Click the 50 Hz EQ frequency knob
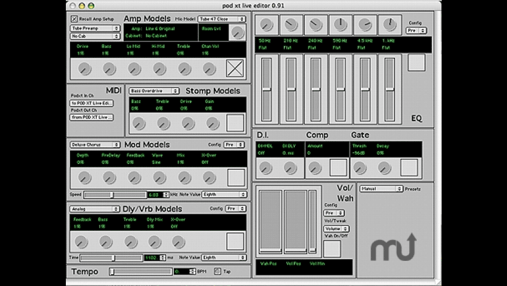This screenshot has width=507, height=286. click(x=266, y=25)
